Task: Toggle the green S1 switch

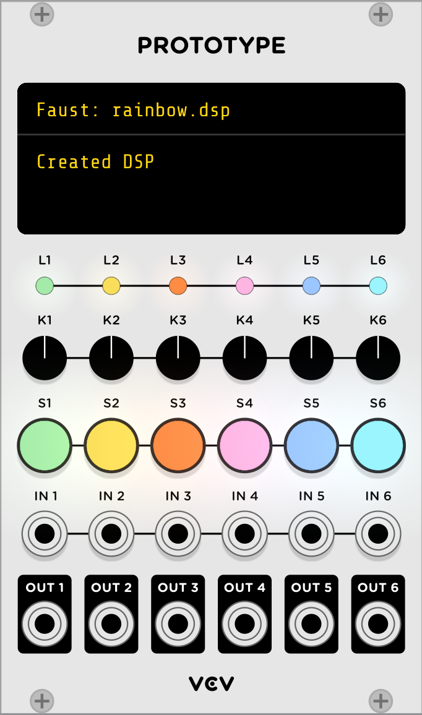Action: coord(45,445)
